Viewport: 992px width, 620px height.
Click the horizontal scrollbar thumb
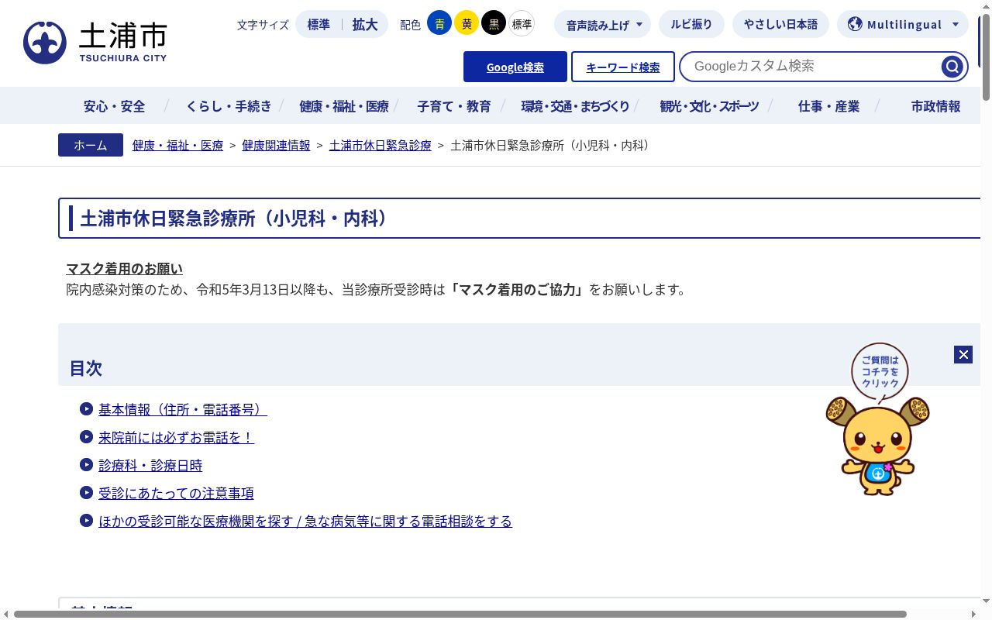460,614
